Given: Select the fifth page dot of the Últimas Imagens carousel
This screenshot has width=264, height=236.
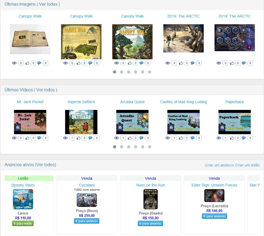Looking at the screenshot, I should (143, 72).
